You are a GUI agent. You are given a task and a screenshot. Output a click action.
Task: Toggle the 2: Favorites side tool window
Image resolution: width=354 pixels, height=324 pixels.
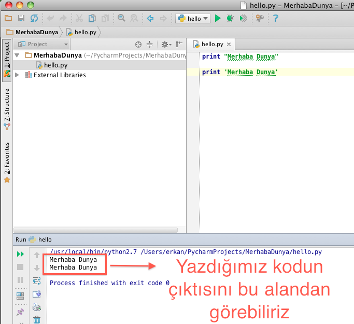click(x=7, y=163)
